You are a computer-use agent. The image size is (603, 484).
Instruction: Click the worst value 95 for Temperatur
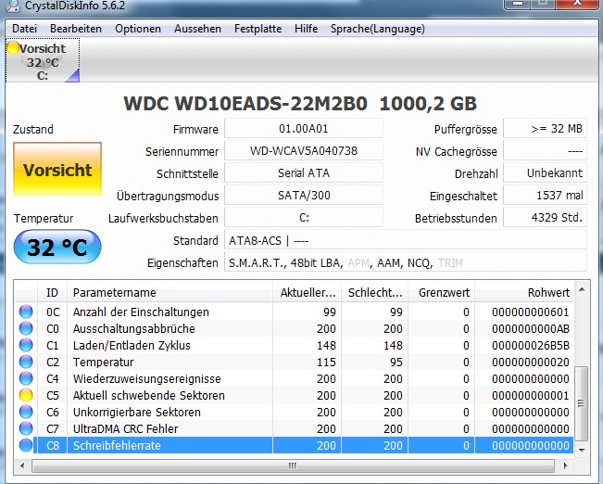coord(396,362)
